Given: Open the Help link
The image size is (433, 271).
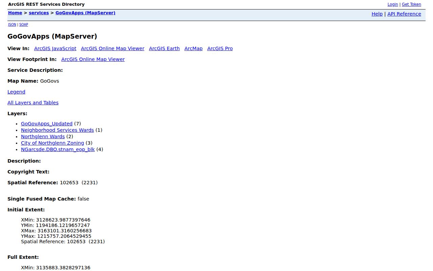Looking at the screenshot, I should (377, 14).
